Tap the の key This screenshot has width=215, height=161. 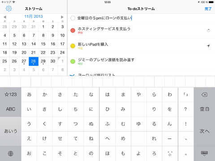point(91,153)
